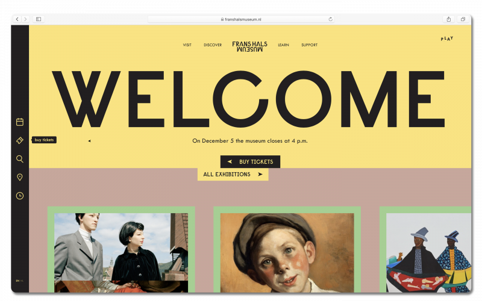Click the Frans Hals Museum logo

[x=249, y=46]
